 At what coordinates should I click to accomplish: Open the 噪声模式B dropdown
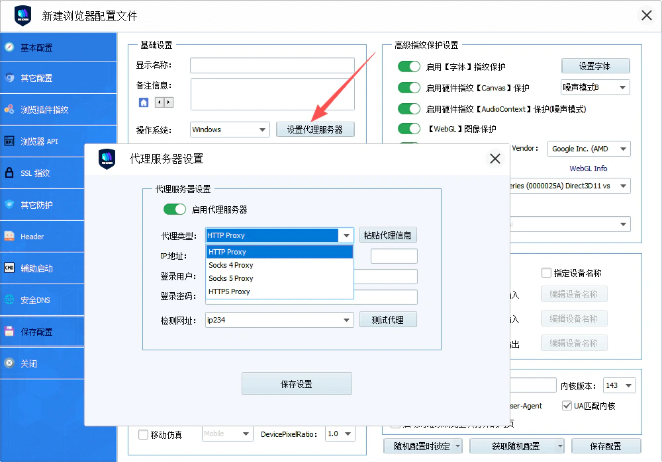[594, 87]
